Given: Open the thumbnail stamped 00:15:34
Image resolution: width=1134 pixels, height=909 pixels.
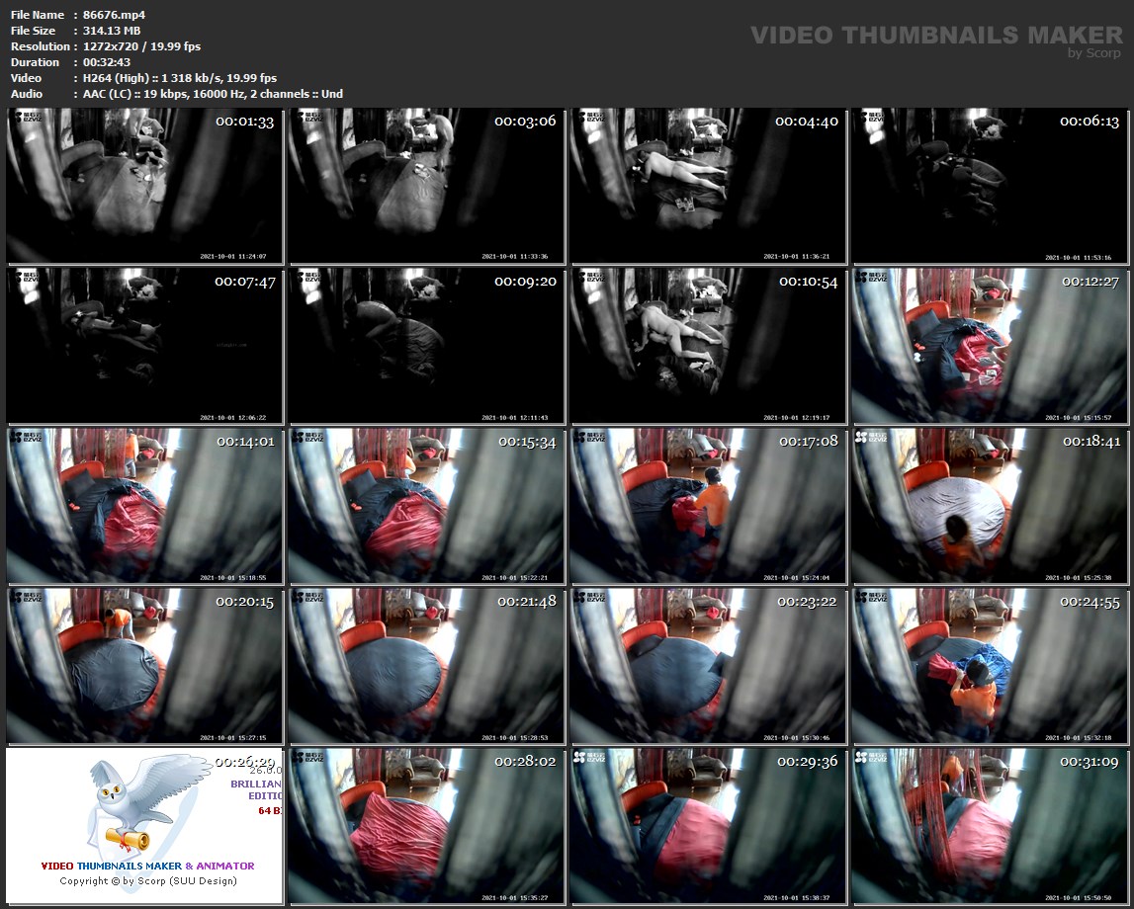Looking at the screenshot, I should pyautogui.click(x=426, y=506).
